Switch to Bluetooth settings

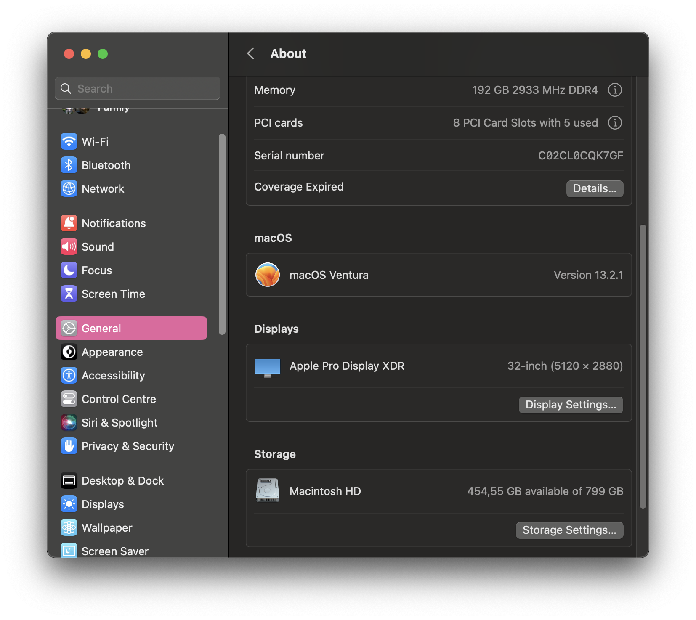point(131,165)
